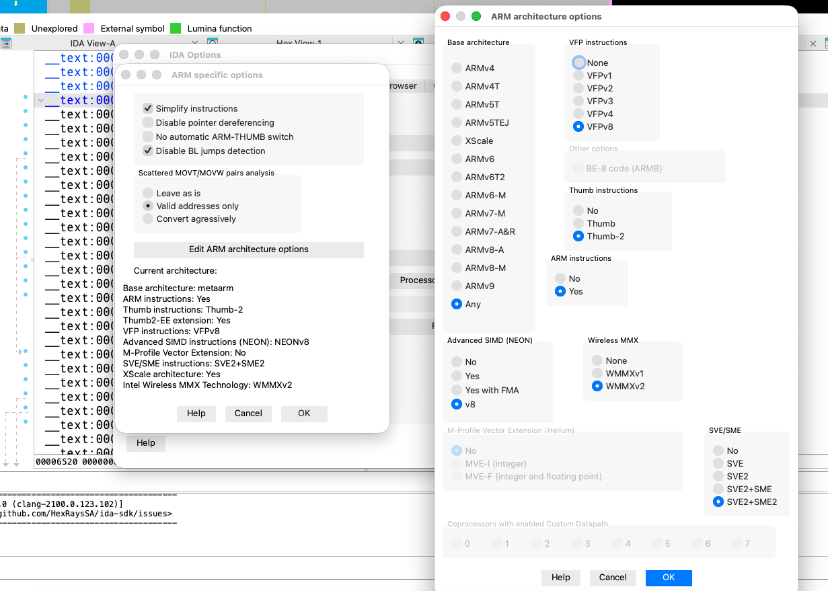Select ARMv6-M base architecture
This screenshot has height=591, width=828.
tap(457, 195)
